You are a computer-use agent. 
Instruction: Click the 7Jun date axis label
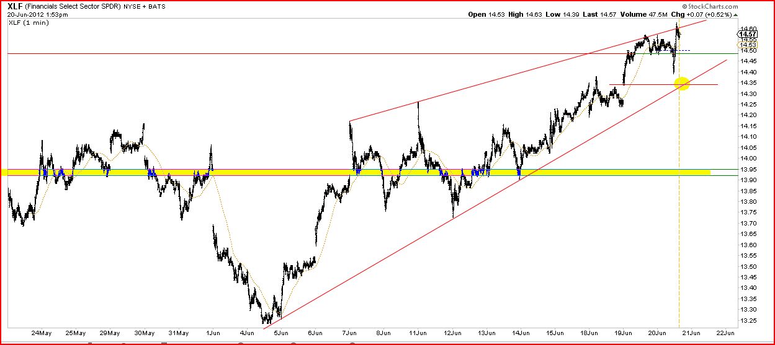point(351,332)
